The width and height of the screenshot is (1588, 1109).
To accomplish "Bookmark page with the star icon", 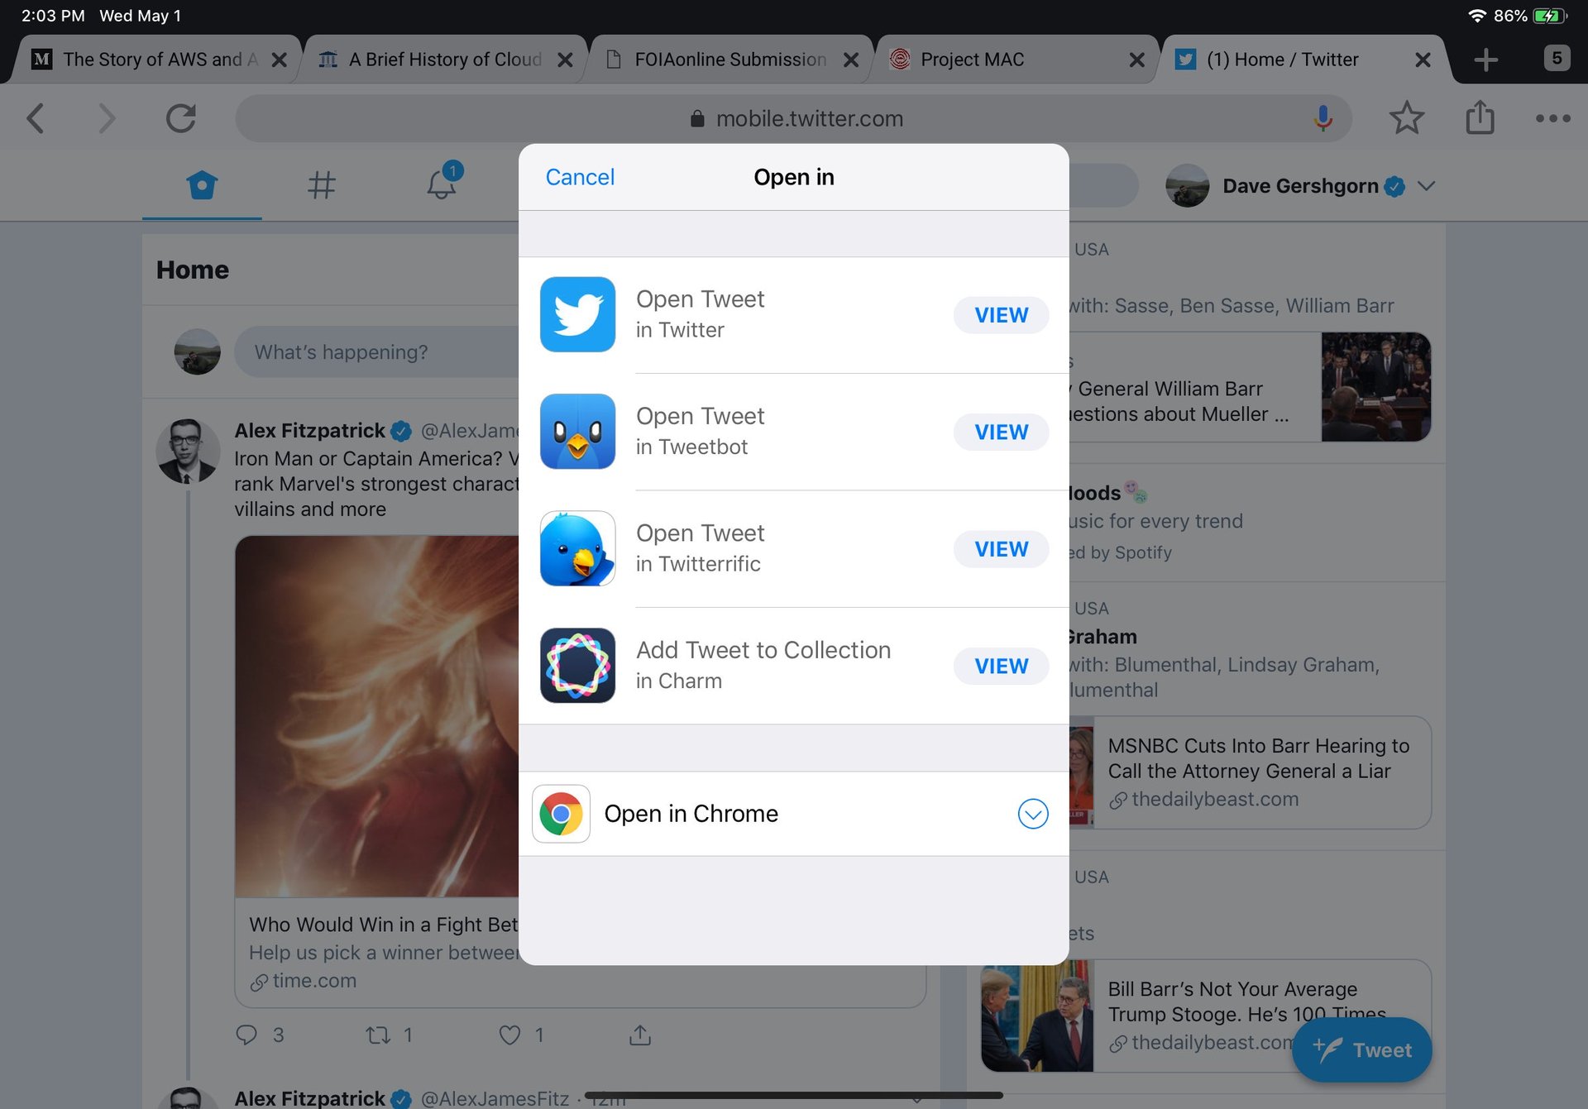I will click(x=1406, y=118).
